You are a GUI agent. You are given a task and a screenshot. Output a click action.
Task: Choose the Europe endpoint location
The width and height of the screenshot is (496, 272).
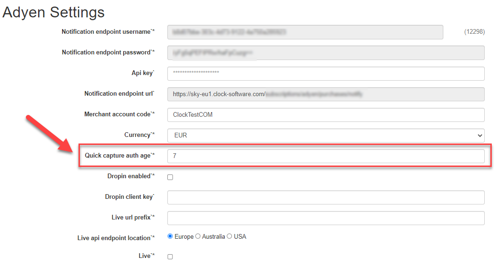coord(170,236)
